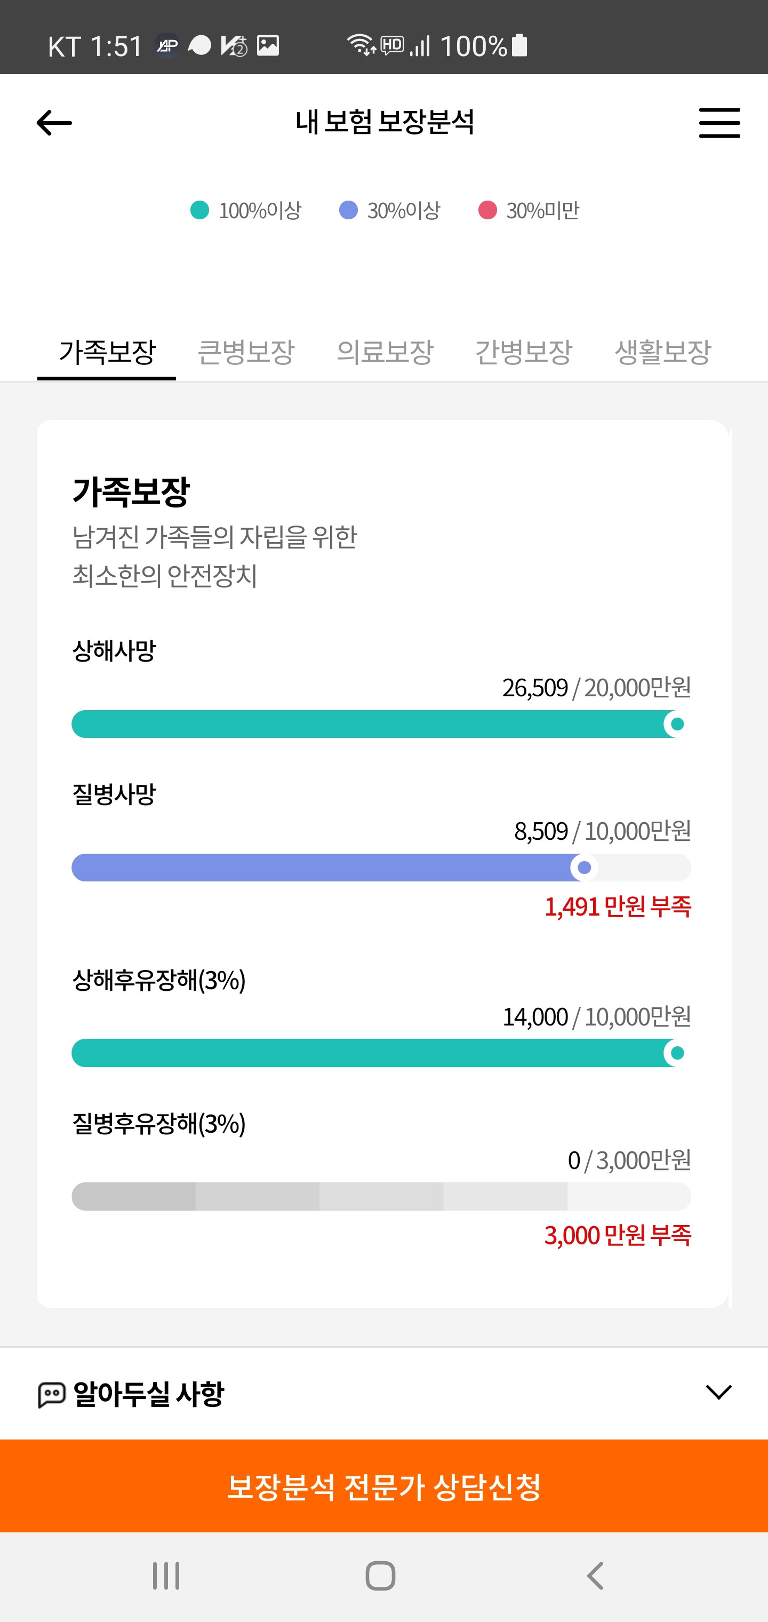The image size is (768, 1622).
Task: Open the 생활보장 tab
Action: (x=662, y=352)
